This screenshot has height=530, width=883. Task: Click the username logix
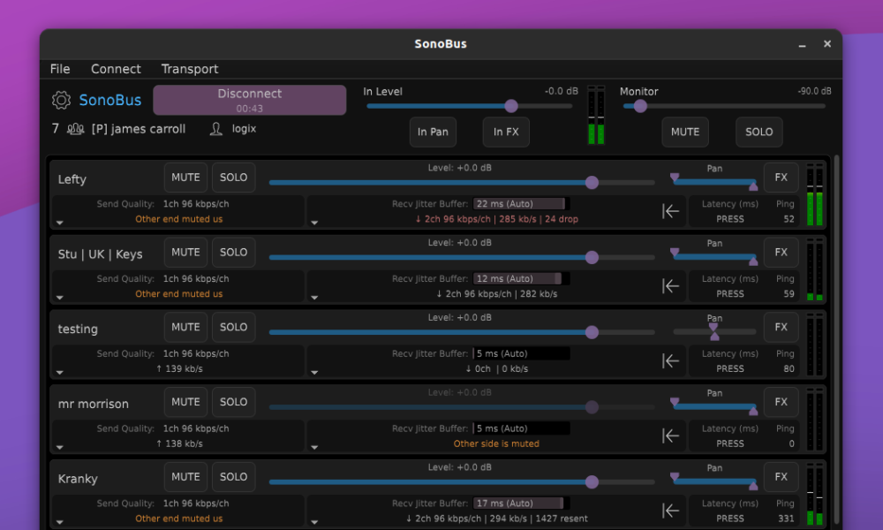click(244, 129)
